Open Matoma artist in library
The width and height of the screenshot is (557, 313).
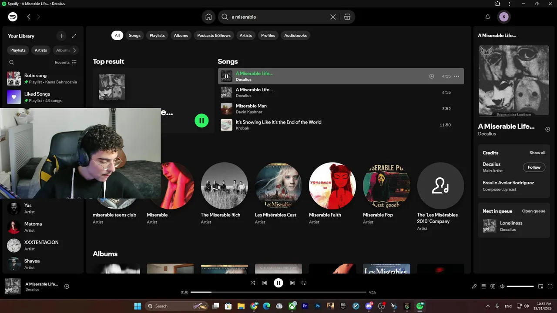click(x=43, y=227)
